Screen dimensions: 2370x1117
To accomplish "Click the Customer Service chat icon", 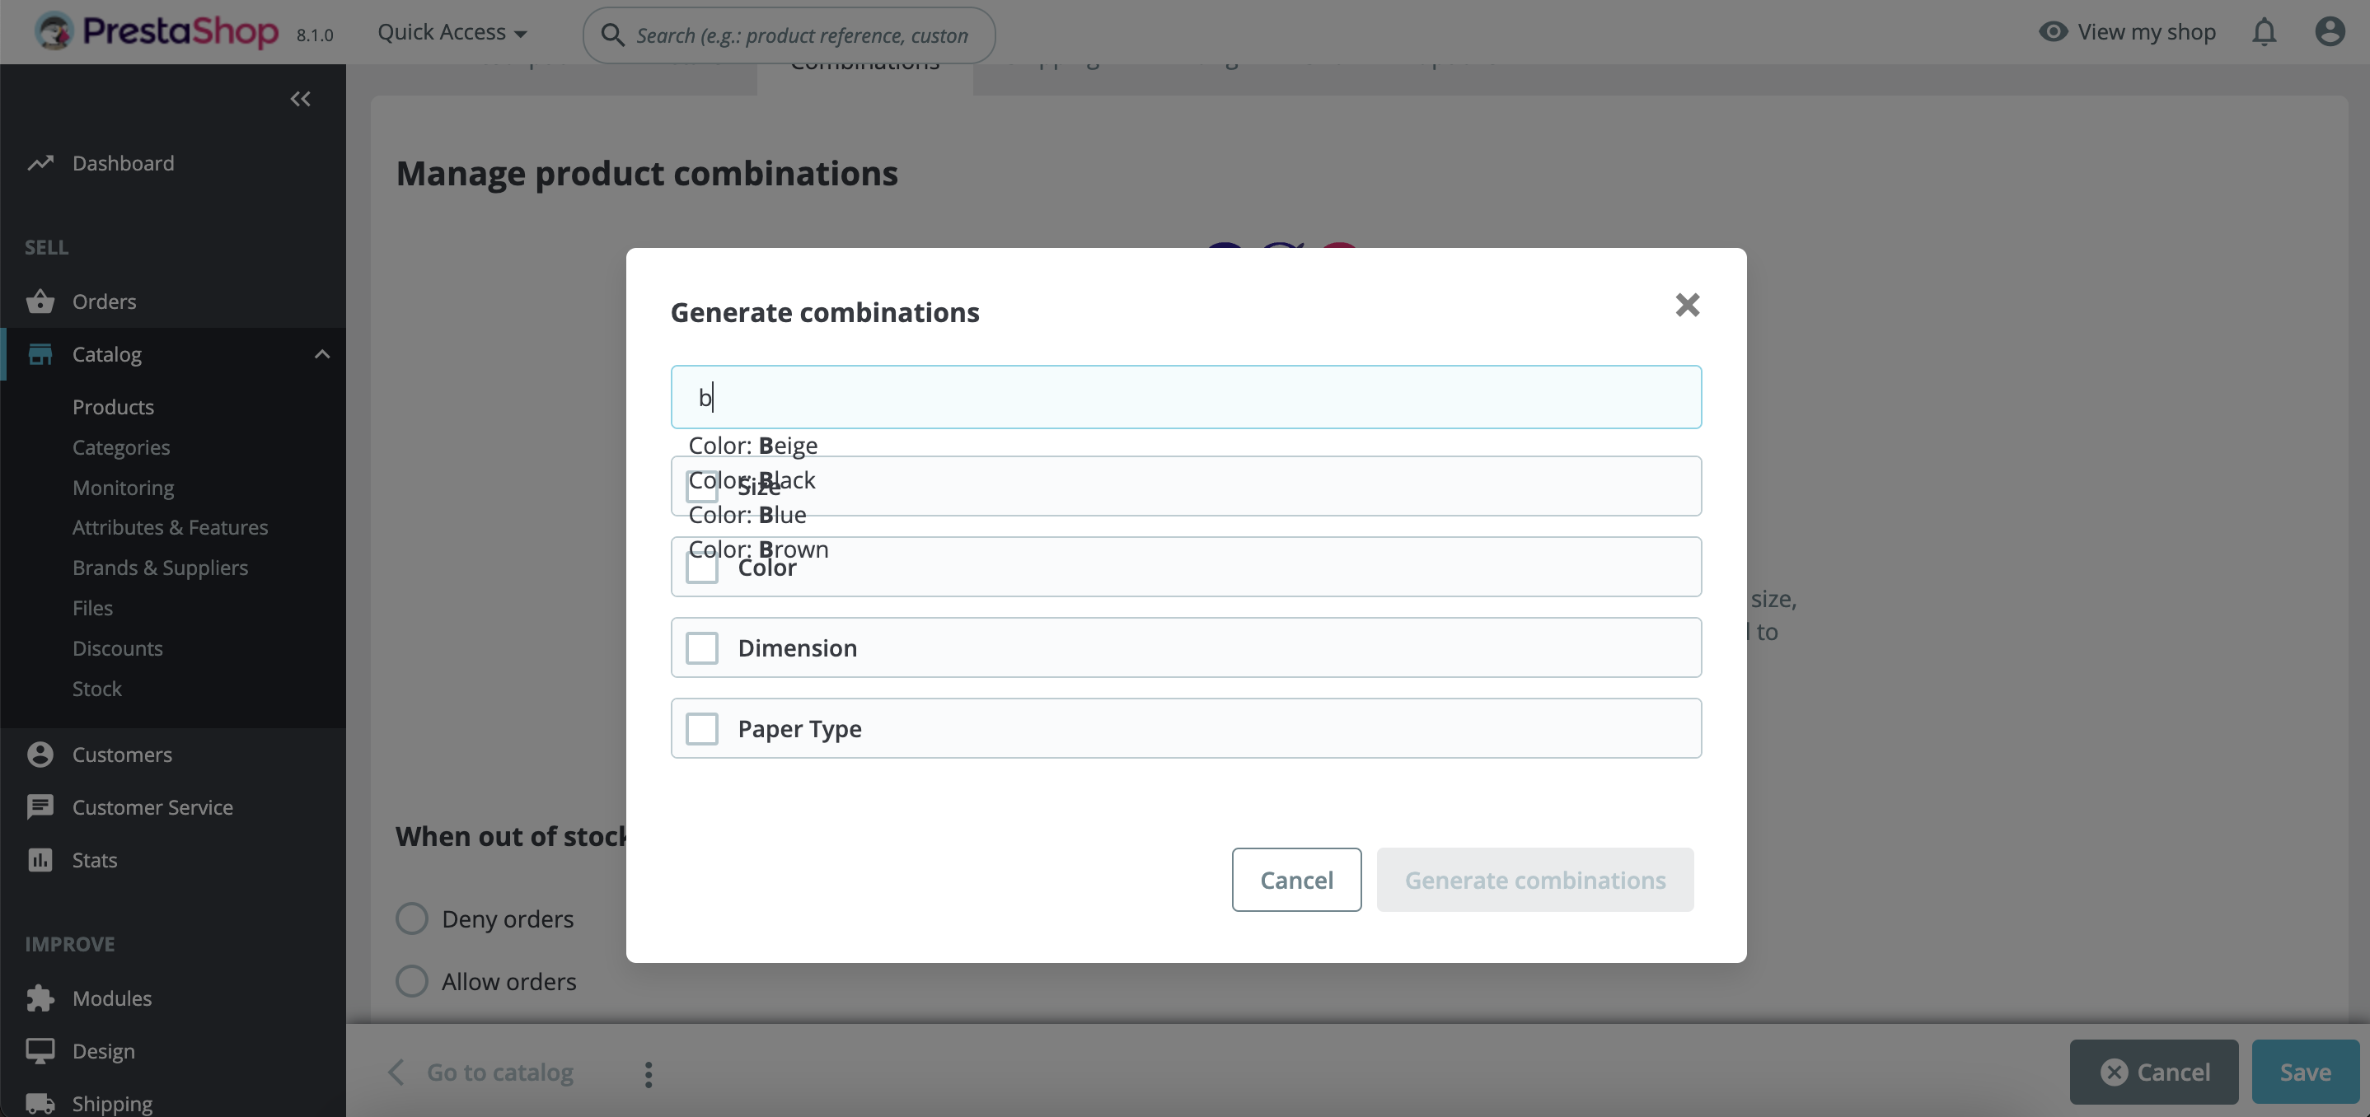I will (x=41, y=806).
